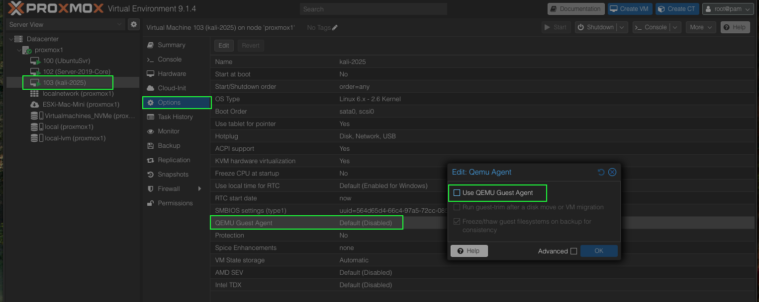Open the Firewall section
This screenshot has width=759, height=302.
(169, 189)
